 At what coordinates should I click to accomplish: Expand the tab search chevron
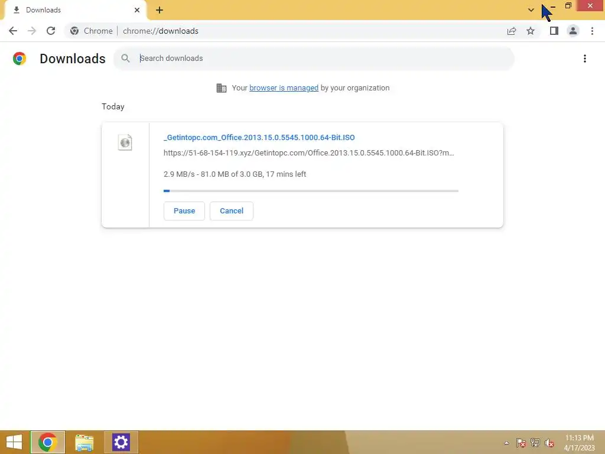point(531,10)
